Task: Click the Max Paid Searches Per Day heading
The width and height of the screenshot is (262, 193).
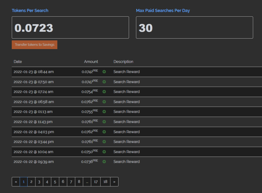Action: point(163,10)
